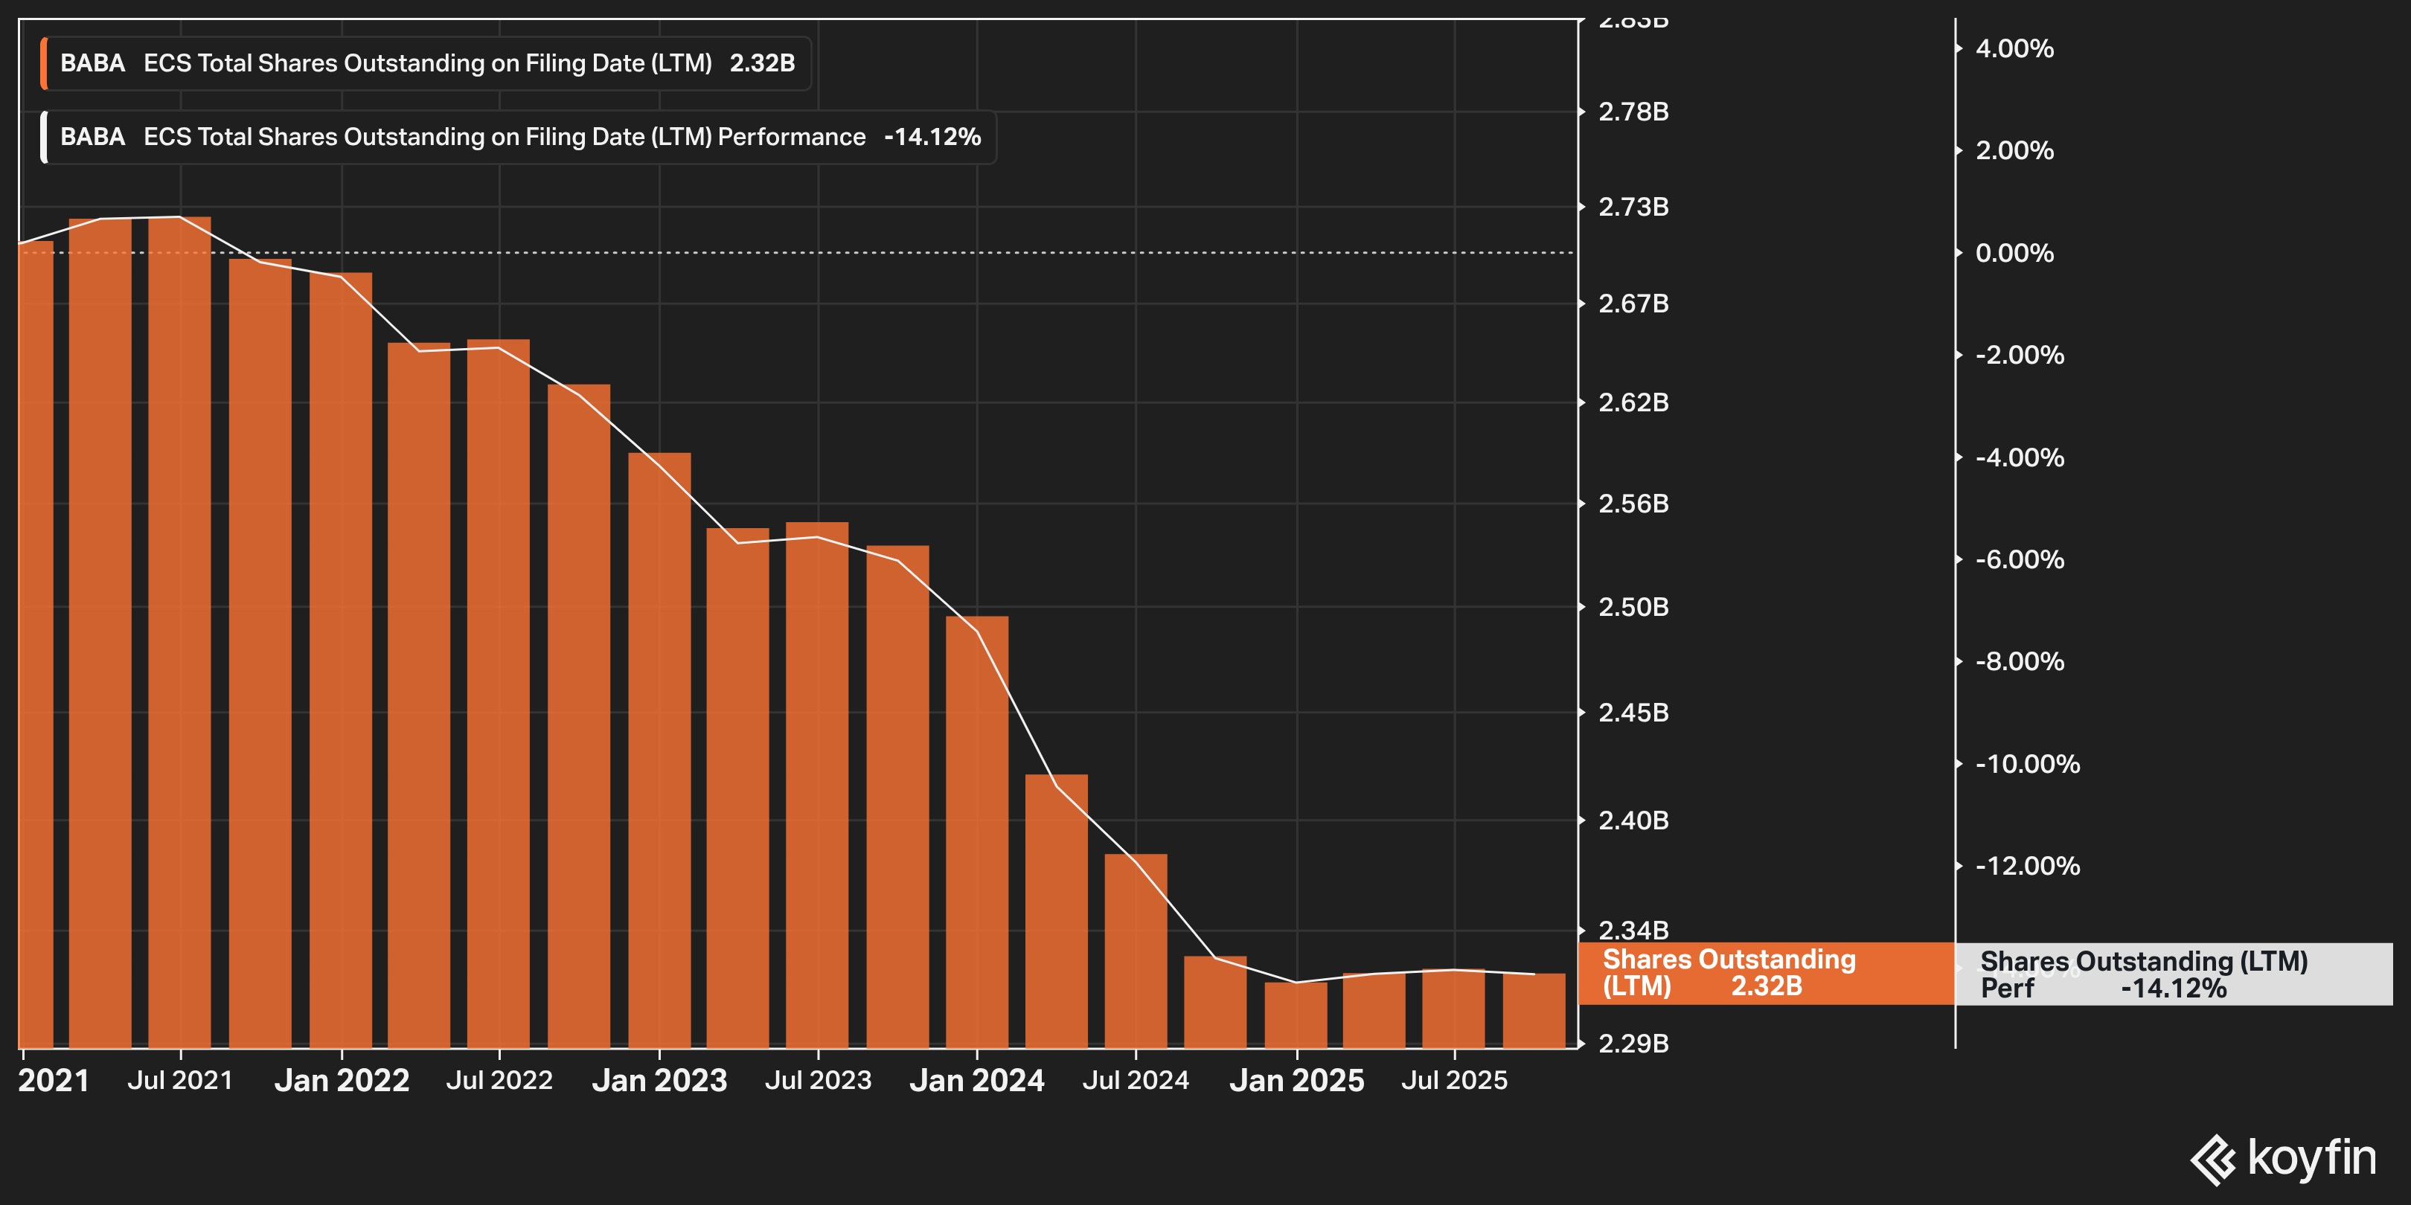
Task: Click the 4.00% right-axis label
Action: click(2014, 48)
